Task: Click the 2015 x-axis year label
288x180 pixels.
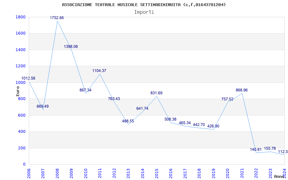Action: pyautogui.click(x=157, y=174)
